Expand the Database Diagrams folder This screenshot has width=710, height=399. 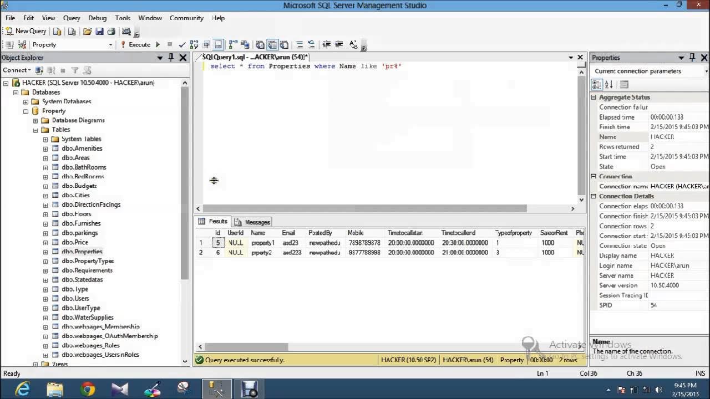coord(35,120)
